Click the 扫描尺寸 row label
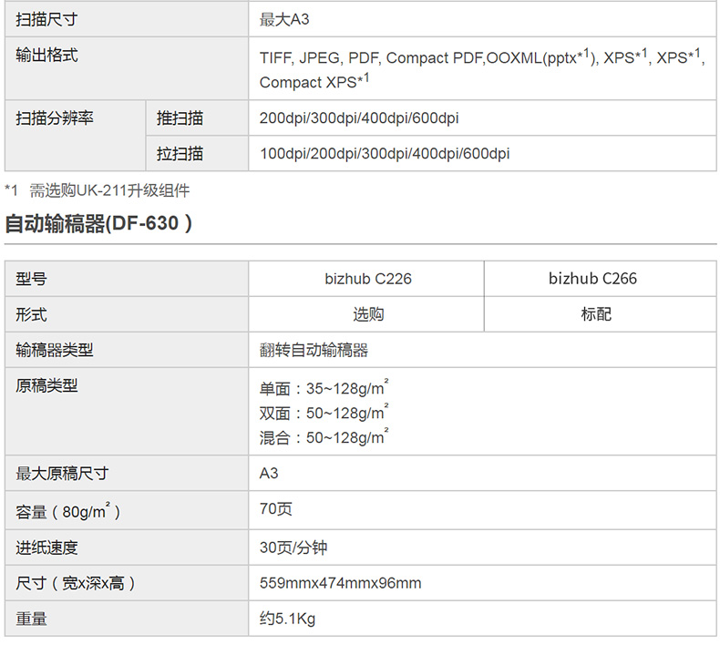This screenshot has height=655, width=720. (47, 18)
